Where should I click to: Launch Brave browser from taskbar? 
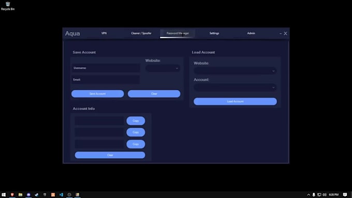[12, 194]
